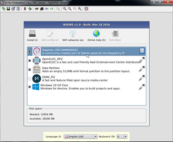Viewport: 173px width, 142px height.
Task: Select OSMC_Pi2 list entry title
Action: [48, 77]
